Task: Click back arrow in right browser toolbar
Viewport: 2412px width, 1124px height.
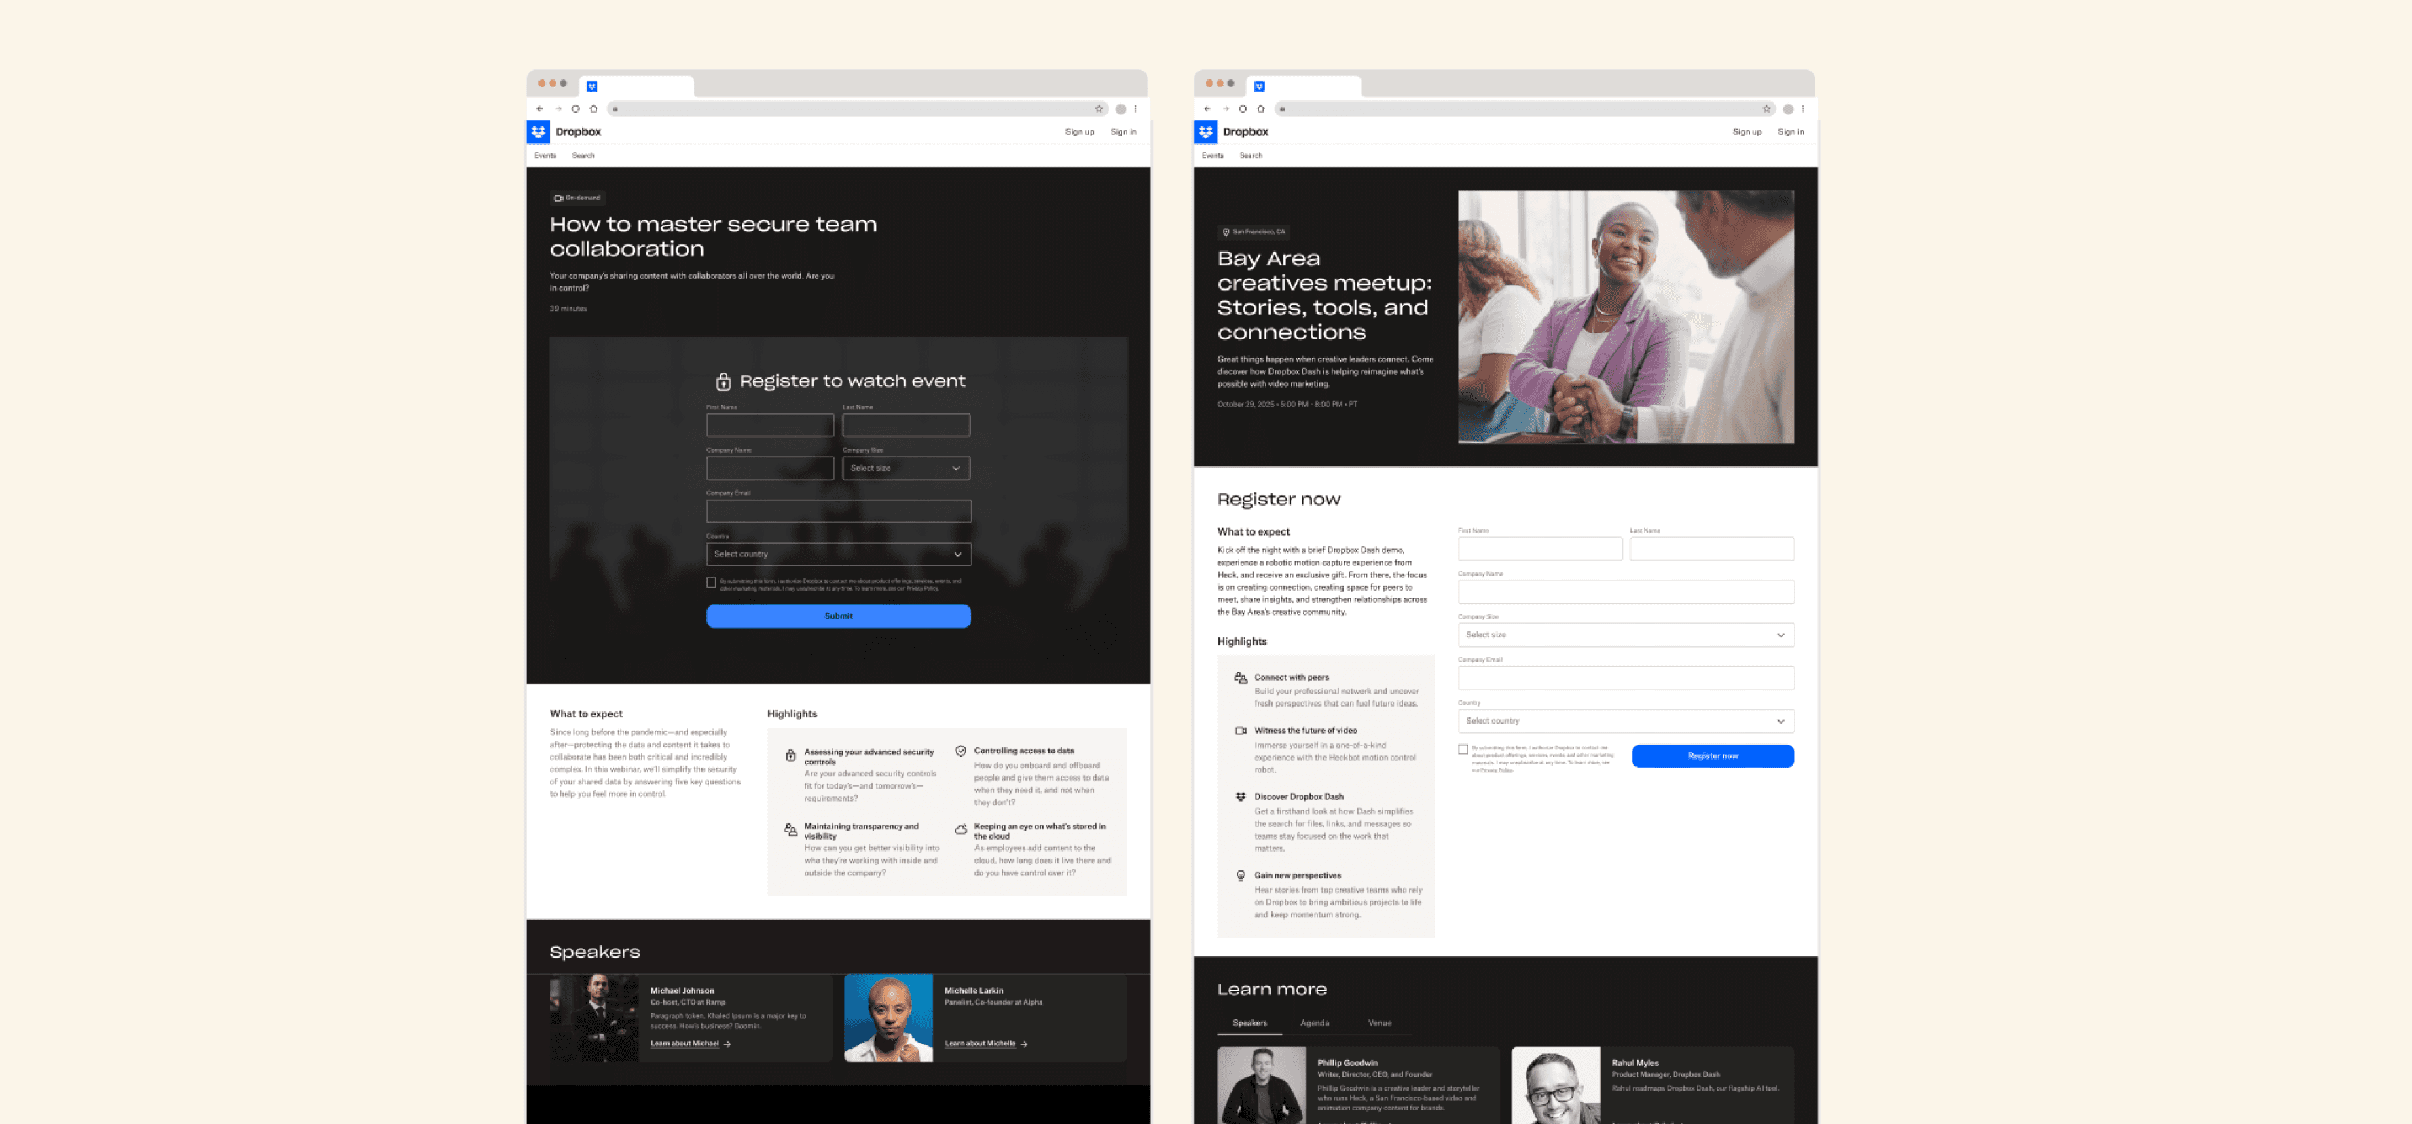Action: pos(1207,109)
